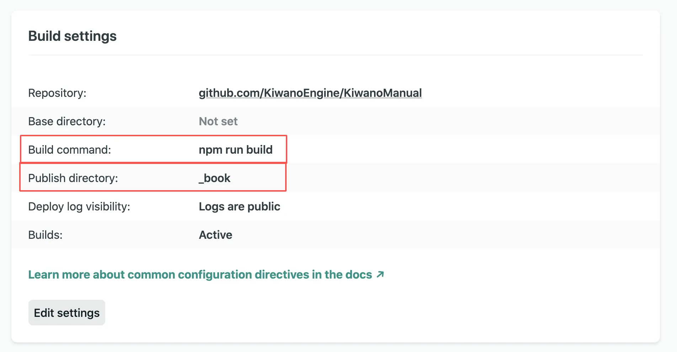Click the 'Logs are public' value
This screenshot has width=677, height=352.
(239, 207)
